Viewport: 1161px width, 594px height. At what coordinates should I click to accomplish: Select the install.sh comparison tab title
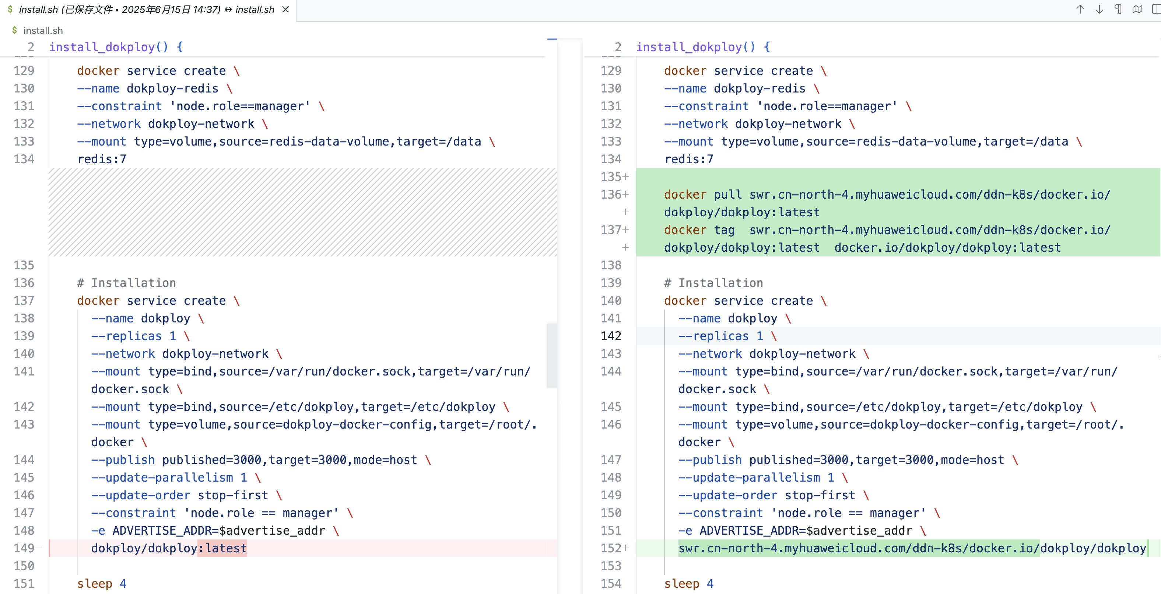(x=147, y=10)
